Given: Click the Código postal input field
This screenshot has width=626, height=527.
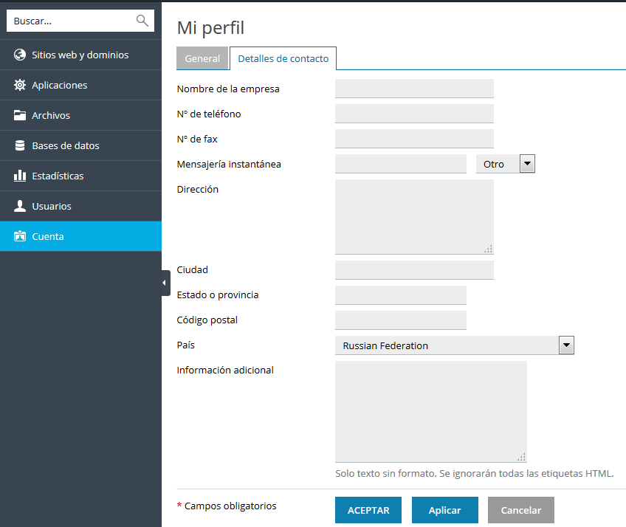Looking at the screenshot, I should [x=401, y=320].
